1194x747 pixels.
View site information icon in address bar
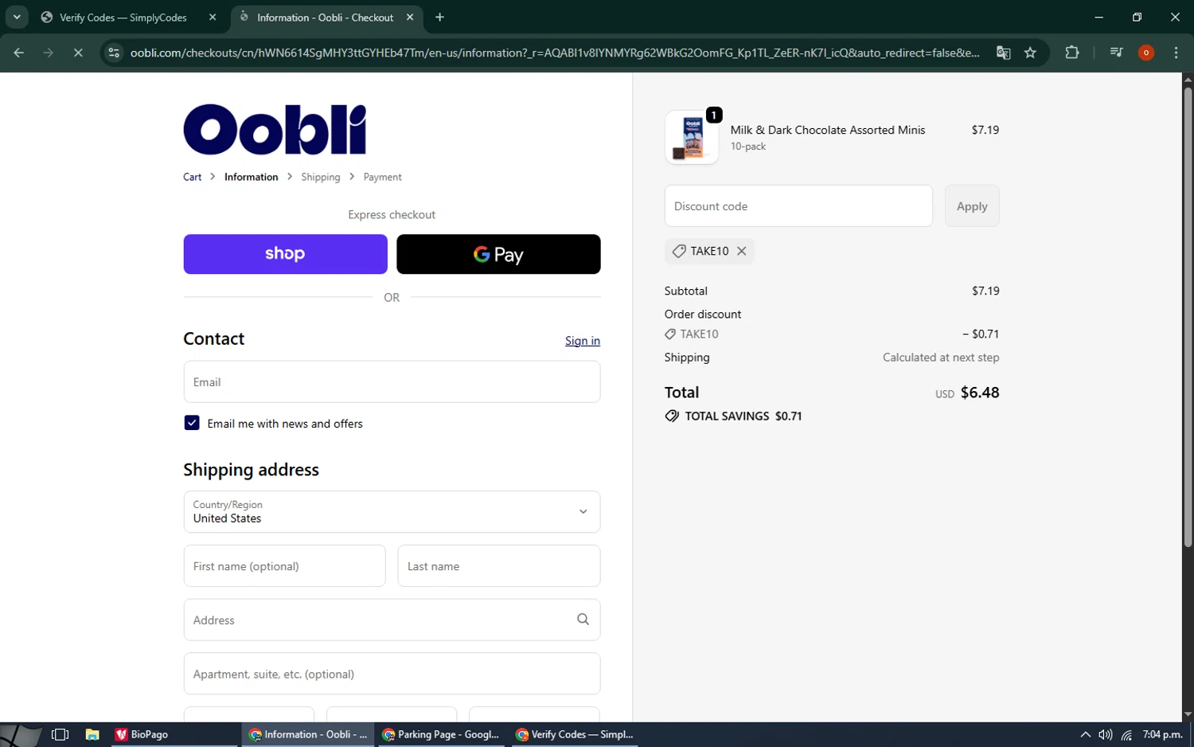[x=114, y=53]
